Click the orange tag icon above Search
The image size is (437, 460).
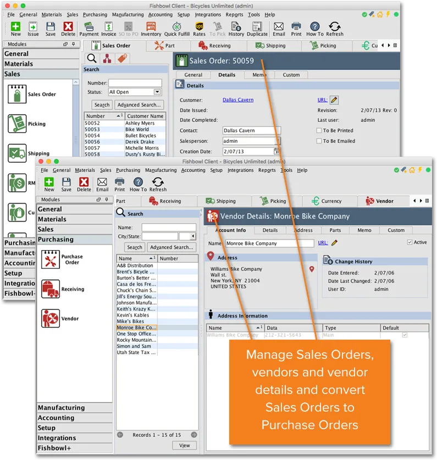tap(123, 58)
